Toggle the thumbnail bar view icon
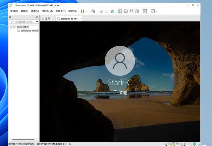 (126, 11)
